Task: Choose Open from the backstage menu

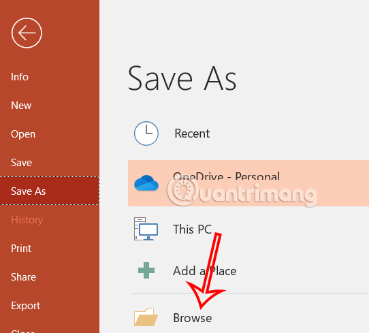Action: pyautogui.click(x=23, y=134)
